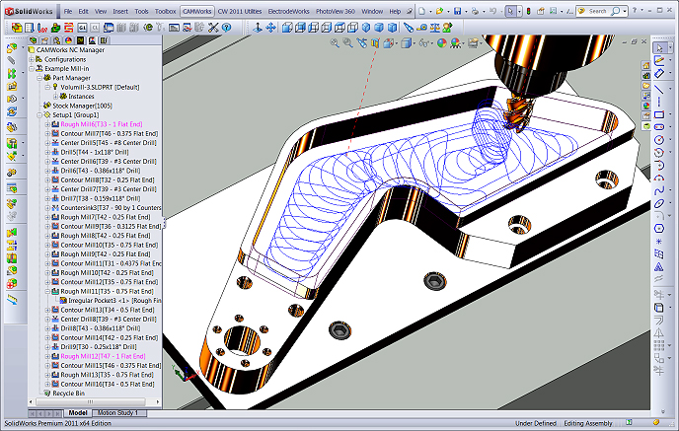
Task: Click the Countersink3 operation icon
Action: pos(55,208)
